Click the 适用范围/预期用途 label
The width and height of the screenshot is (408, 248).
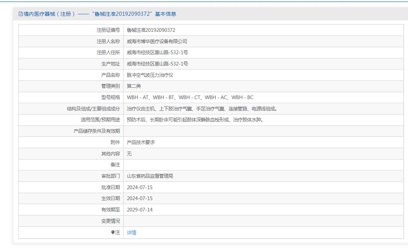tap(101, 120)
